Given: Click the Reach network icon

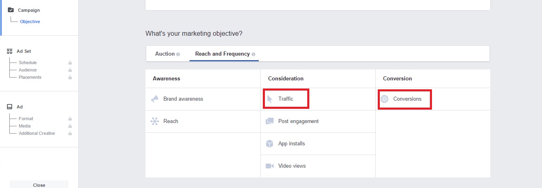Looking at the screenshot, I should pyautogui.click(x=154, y=121).
